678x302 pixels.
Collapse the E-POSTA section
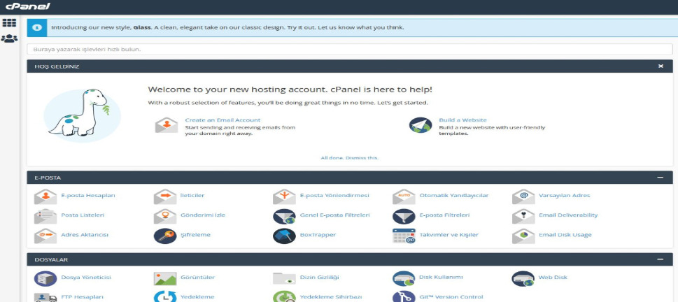[660, 178]
